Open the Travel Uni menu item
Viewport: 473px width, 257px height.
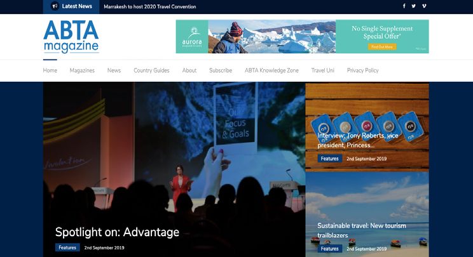pyautogui.click(x=323, y=70)
